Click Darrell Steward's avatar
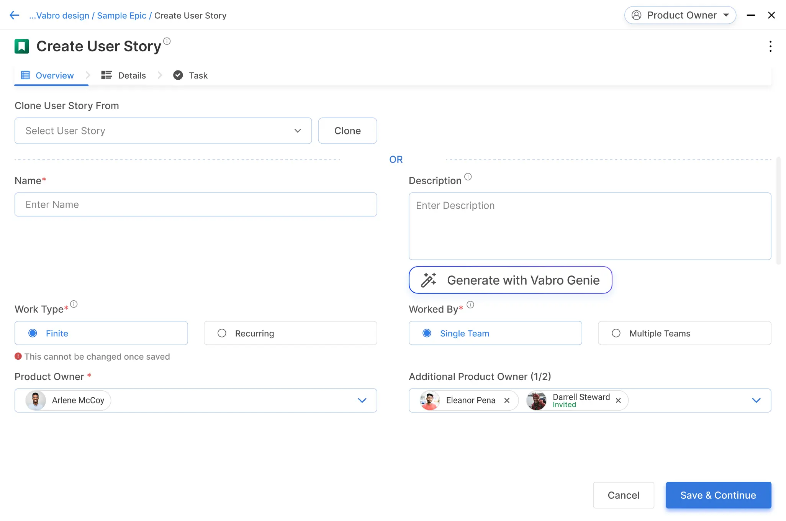Viewport: 786px width, 521px height. [x=536, y=400]
